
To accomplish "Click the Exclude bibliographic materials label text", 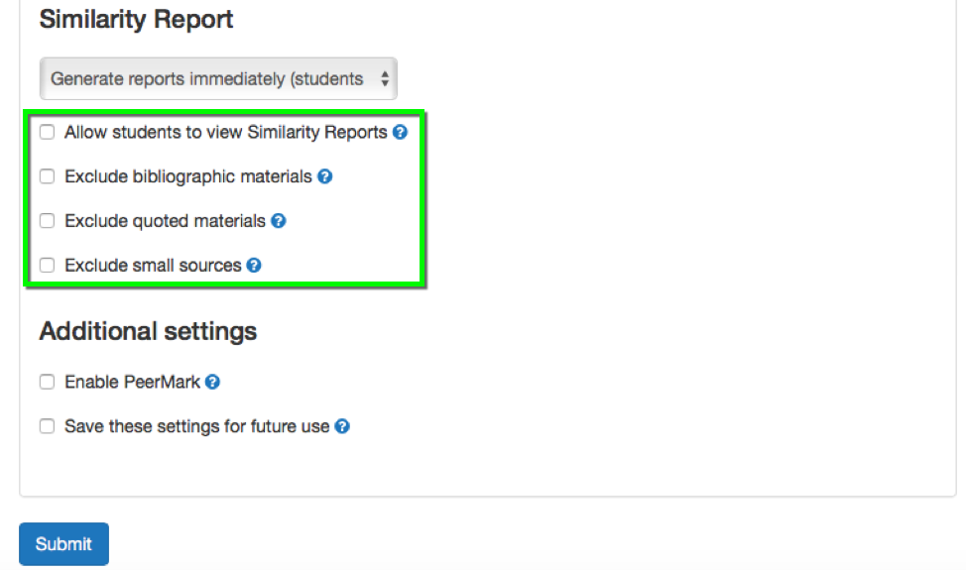I will (188, 176).
